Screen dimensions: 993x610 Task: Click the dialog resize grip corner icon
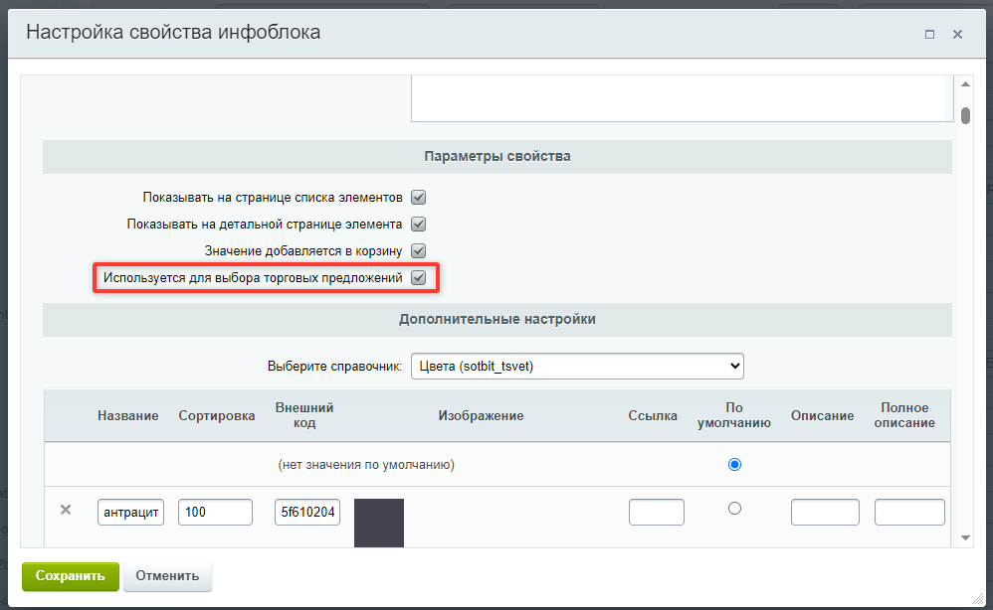coord(978,598)
